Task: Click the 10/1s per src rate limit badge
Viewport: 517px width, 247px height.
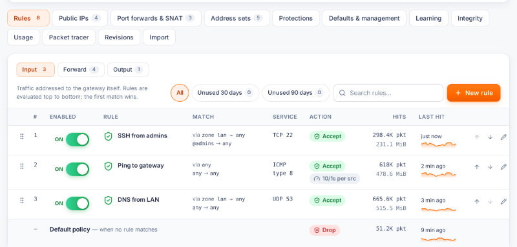Action: 335,179
